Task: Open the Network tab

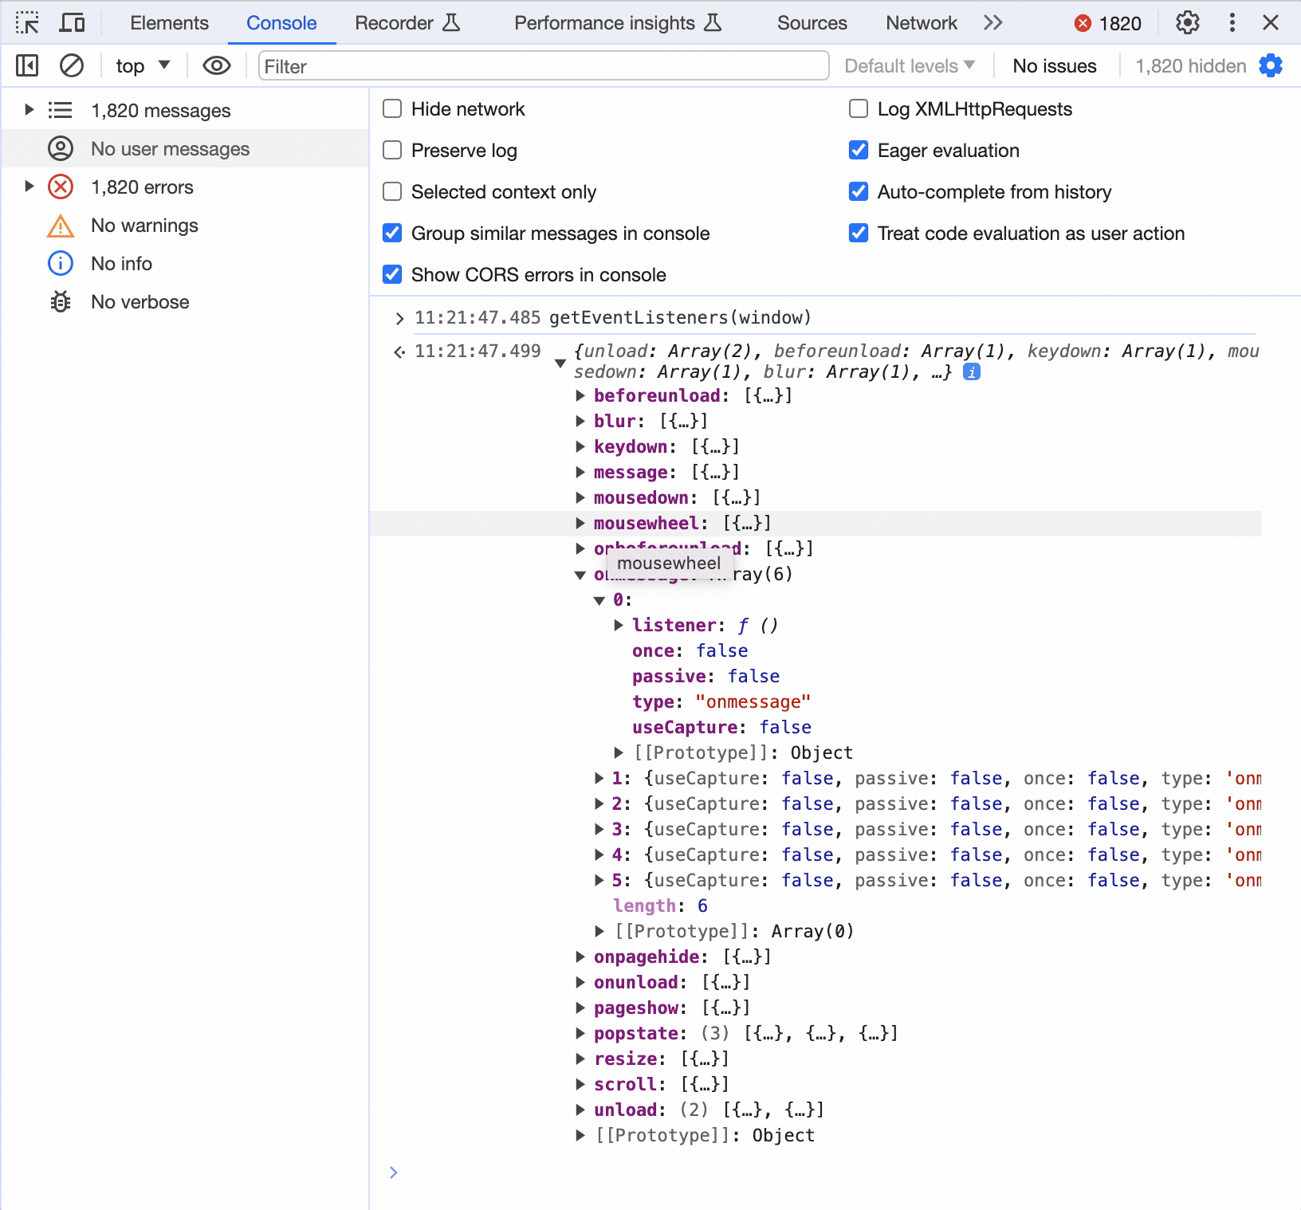Action: 921,23
